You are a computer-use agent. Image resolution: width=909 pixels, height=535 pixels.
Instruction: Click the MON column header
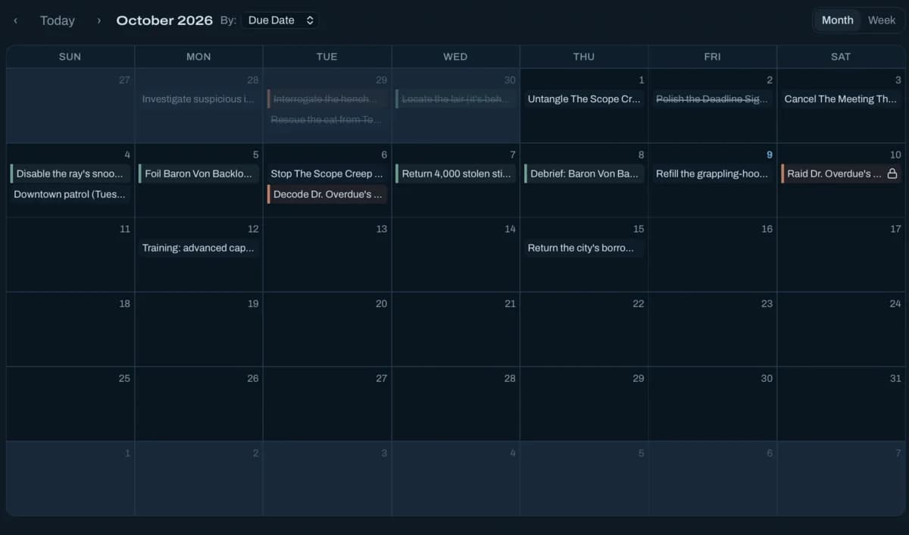[198, 57]
